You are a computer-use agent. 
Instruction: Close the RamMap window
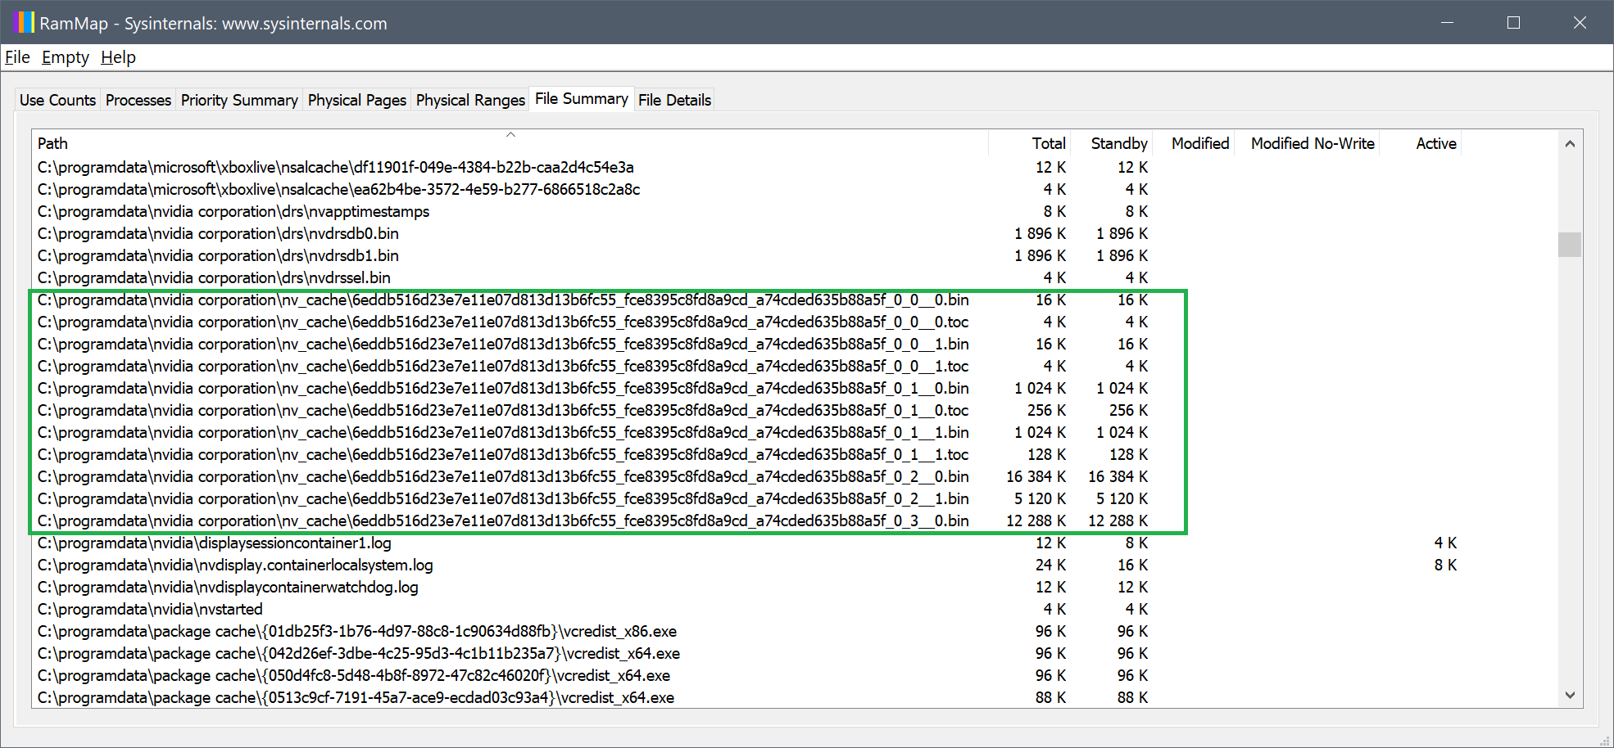coord(1580,23)
